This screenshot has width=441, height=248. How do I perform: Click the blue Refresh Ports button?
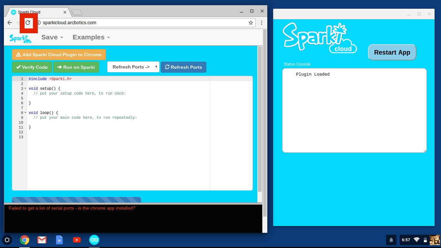pyautogui.click(x=183, y=67)
